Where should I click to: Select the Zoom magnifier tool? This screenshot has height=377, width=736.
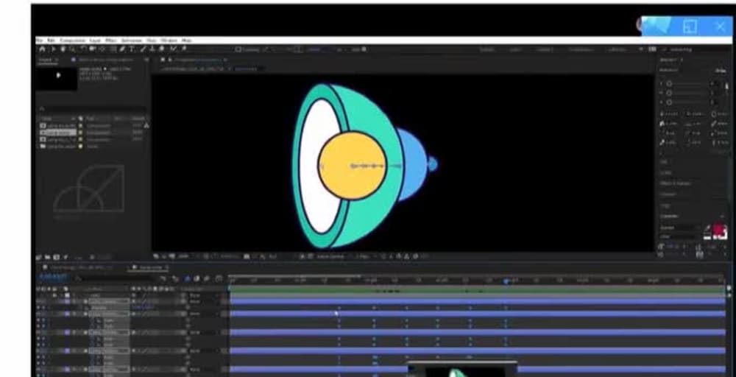point(72,49)
